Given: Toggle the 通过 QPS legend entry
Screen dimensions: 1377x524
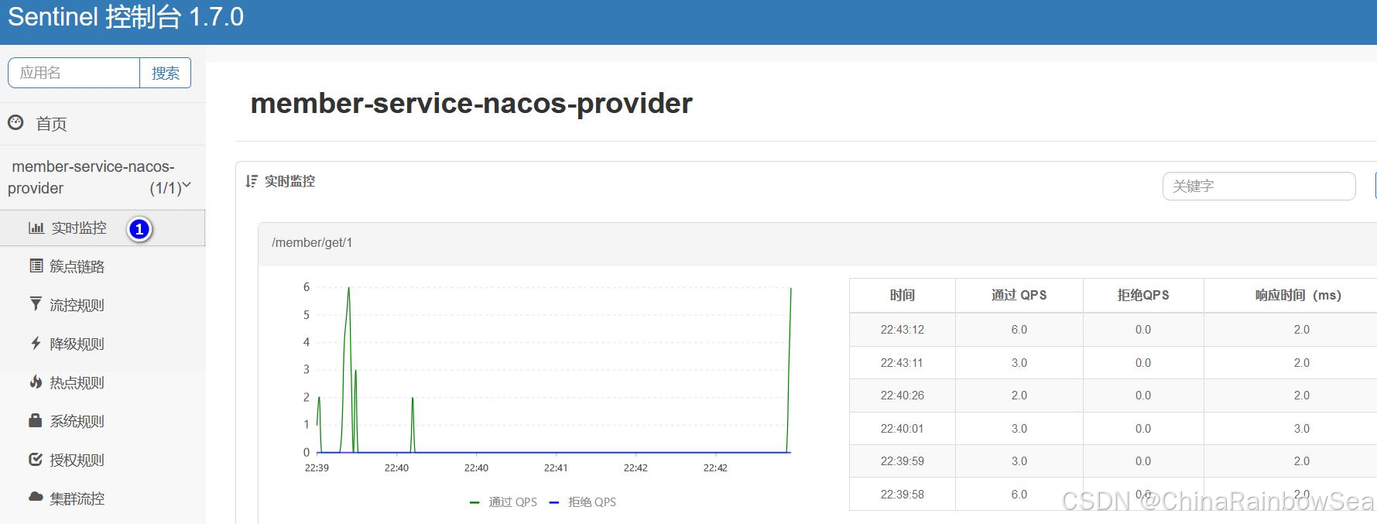Looking at the screenshot, I should [503, 502].
